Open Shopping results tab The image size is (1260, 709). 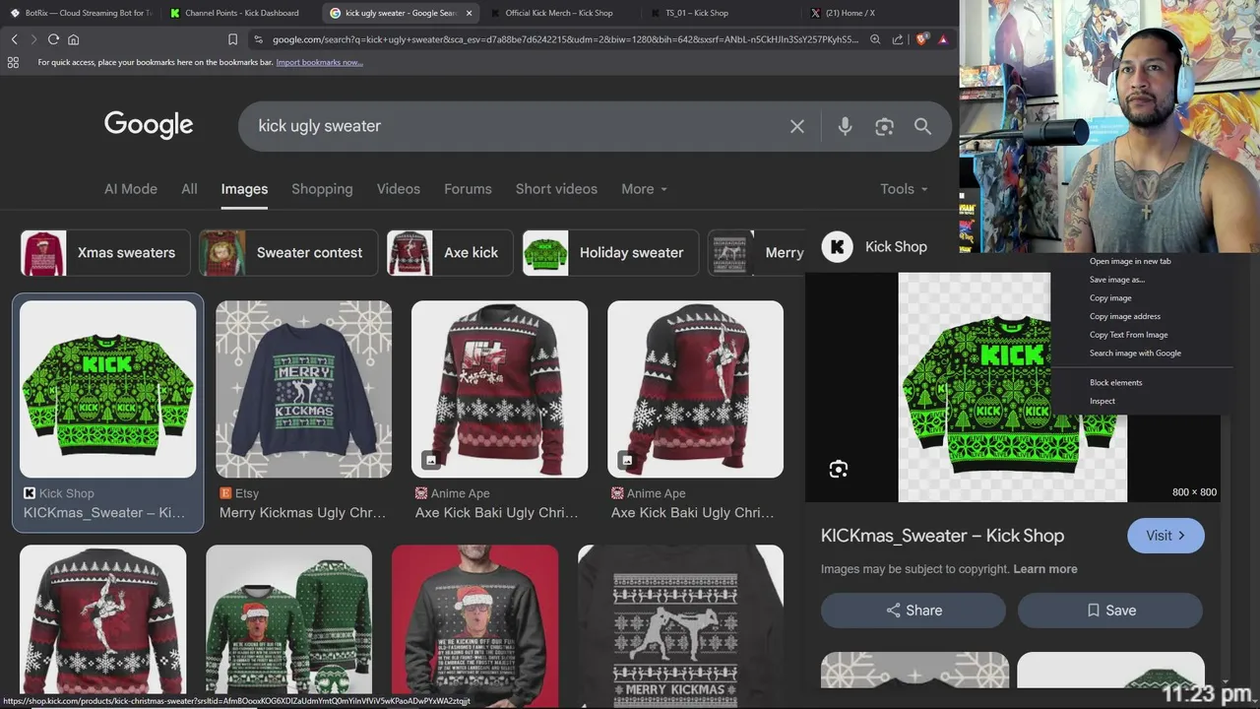point(322,189)
